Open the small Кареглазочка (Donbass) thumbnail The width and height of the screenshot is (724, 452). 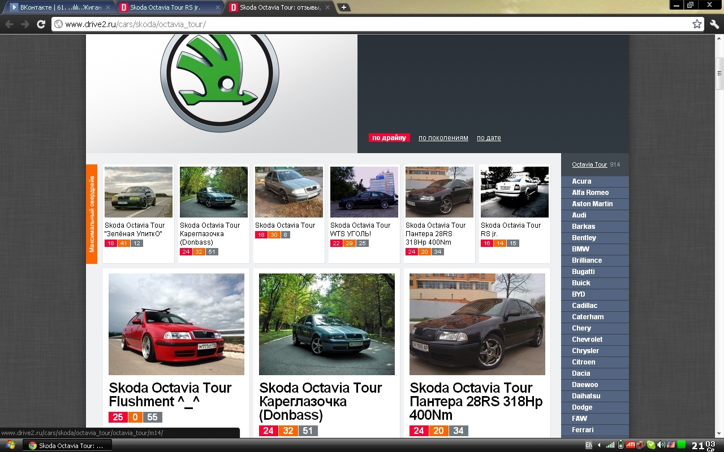click(x=214, y=192)
